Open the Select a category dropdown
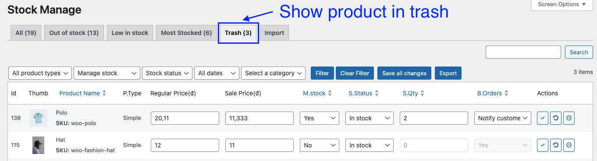Image resolution: width=597 pixels, height=161 pixels. (x=273, y=73)
